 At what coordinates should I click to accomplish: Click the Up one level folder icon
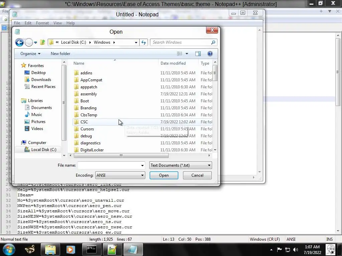point(42,42)
